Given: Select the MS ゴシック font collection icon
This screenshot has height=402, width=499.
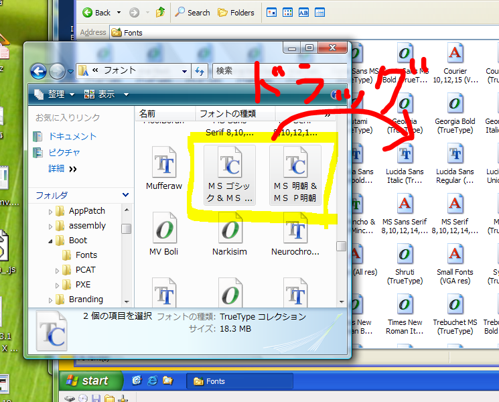Looking at the screenshot, I should pyautogui.click(x=230, y=174).
